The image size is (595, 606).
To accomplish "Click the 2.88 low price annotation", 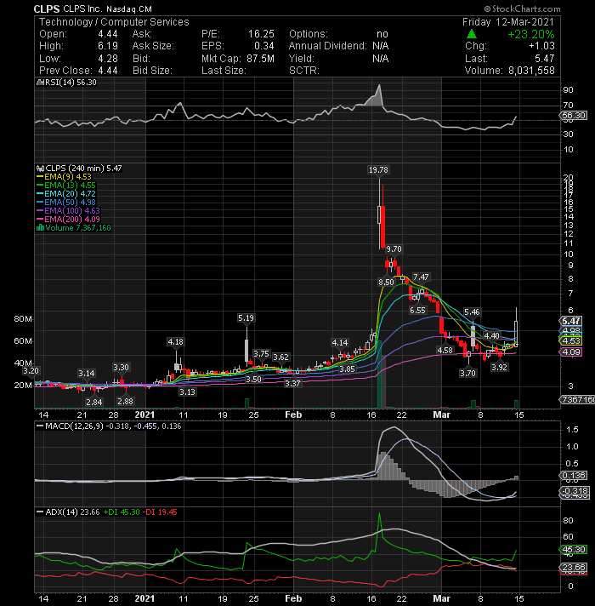I will [125, 401].
